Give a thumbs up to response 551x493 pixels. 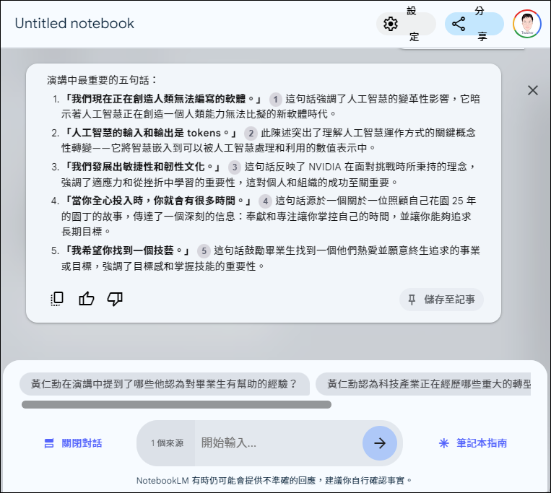pyautogui.click(x=86, y=299)
